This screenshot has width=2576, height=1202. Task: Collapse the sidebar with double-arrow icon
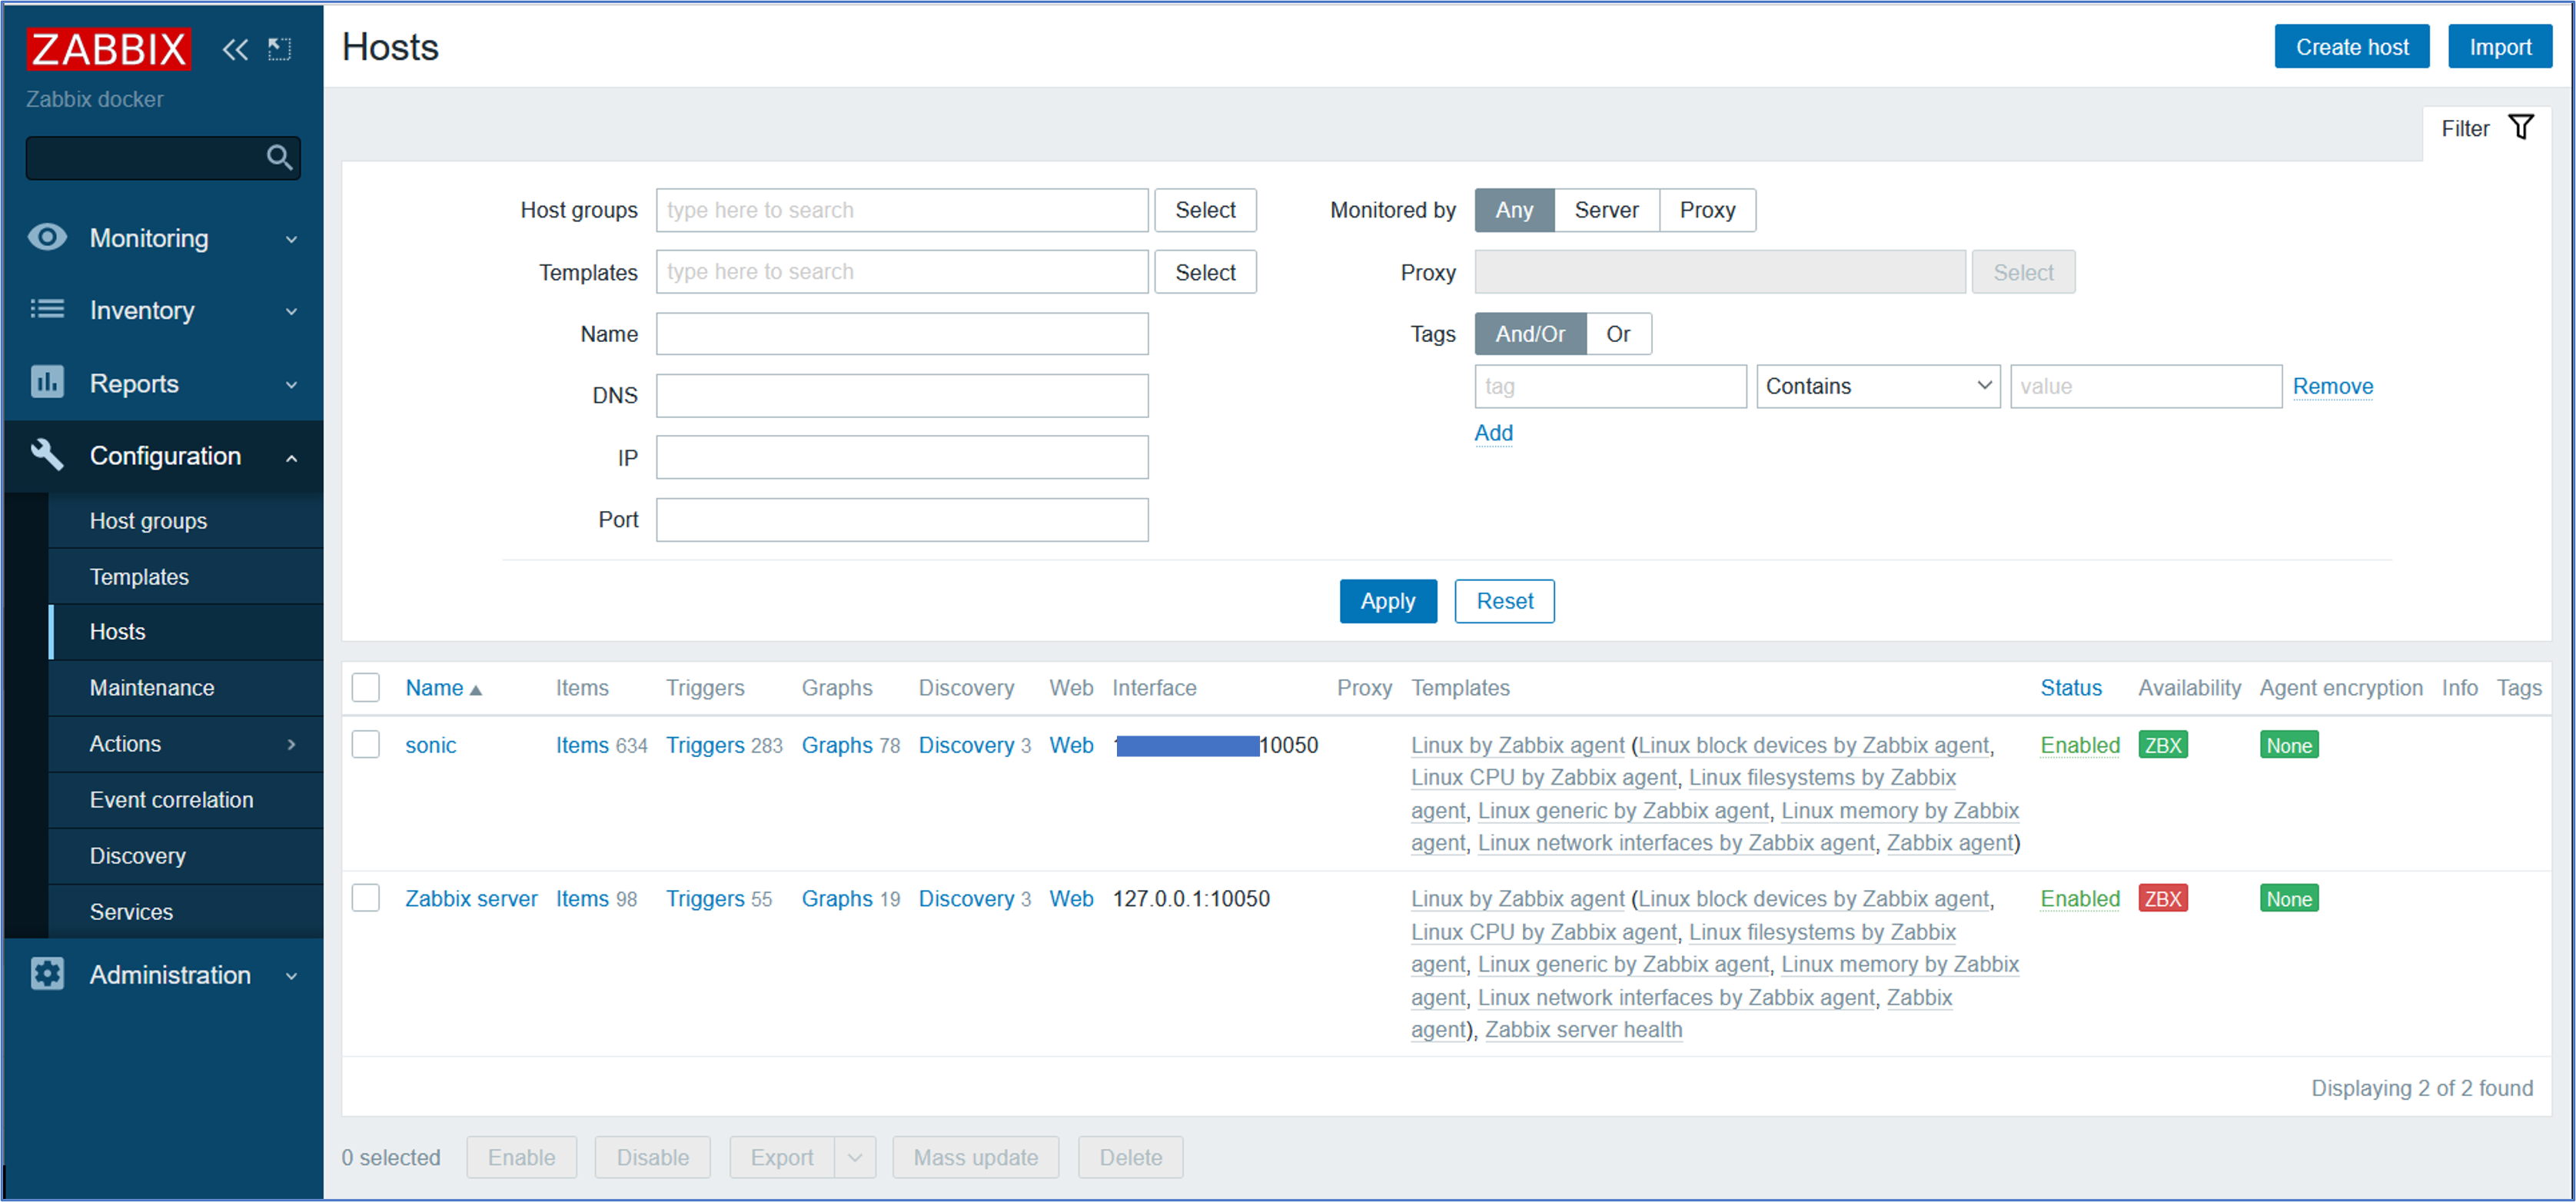coord(235,49)
